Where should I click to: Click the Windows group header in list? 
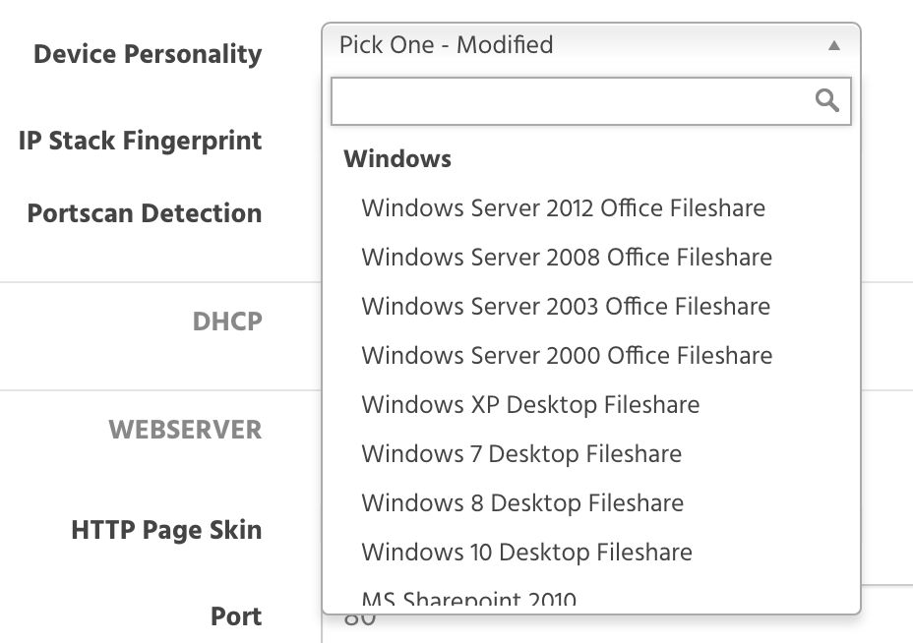coord(397,159)
